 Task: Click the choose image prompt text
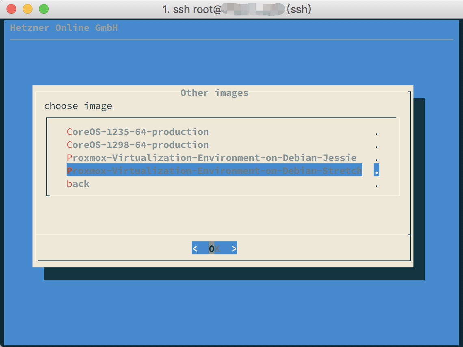78,106
